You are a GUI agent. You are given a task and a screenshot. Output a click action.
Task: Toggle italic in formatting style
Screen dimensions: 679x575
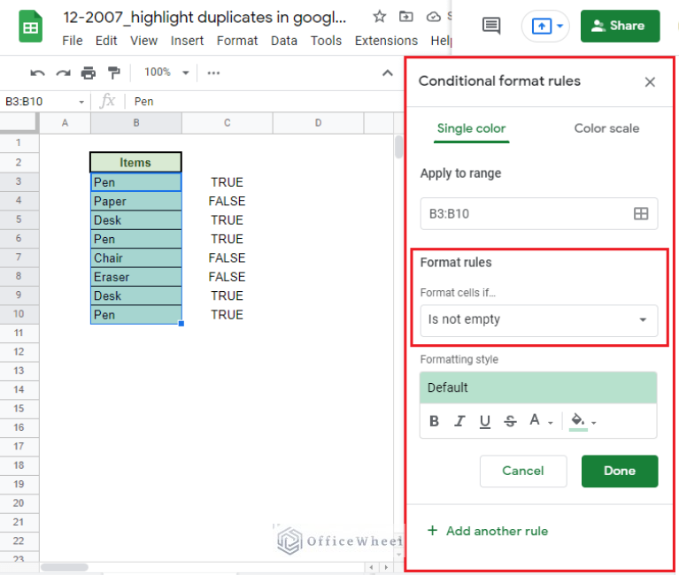[459, 421]
